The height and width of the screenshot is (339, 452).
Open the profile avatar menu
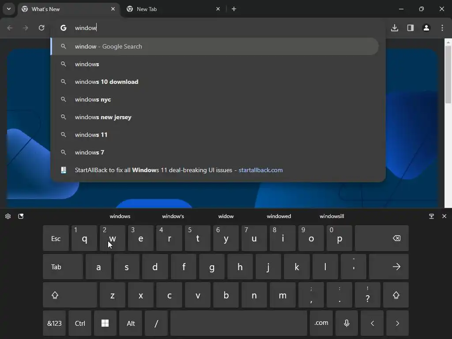click(x=426, y=28)
